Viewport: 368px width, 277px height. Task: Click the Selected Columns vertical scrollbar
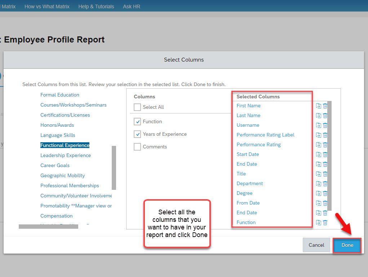[329, 156]
